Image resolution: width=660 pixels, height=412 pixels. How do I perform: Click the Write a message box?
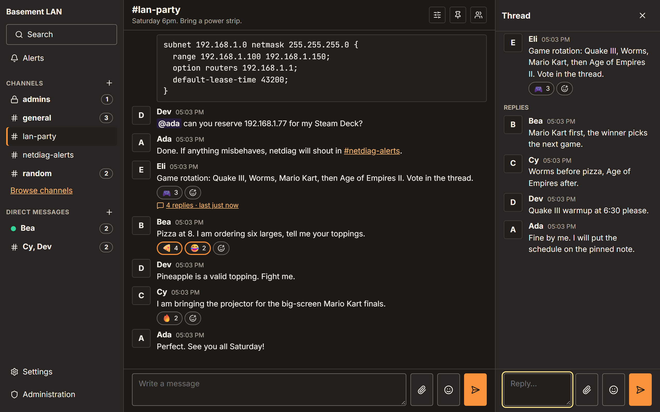pyautogui.click(x=269, y=390)
